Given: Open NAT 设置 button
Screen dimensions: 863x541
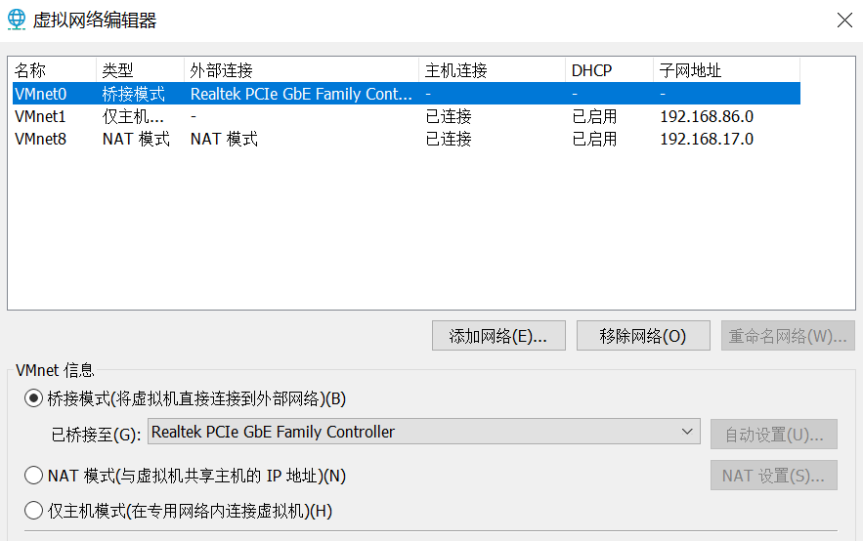Looking at the screenshot, I should [773, 476].
